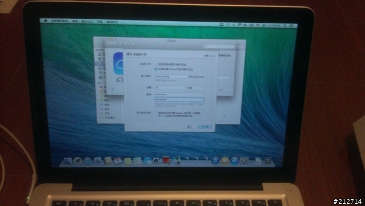Open iBooks orange icon in Dock

click(225, 160)
